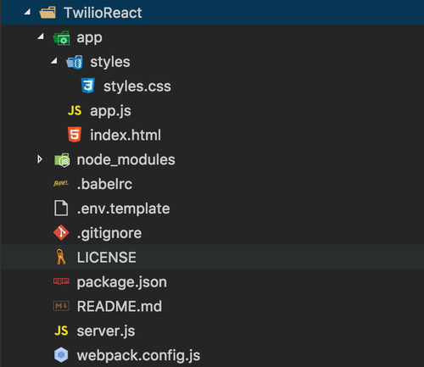Click the npm icon beside package.json
The width and height of the screenshot is (424, 367).
61,281
